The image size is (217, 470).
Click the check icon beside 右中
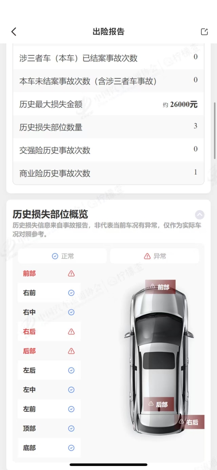coord(71,312)
